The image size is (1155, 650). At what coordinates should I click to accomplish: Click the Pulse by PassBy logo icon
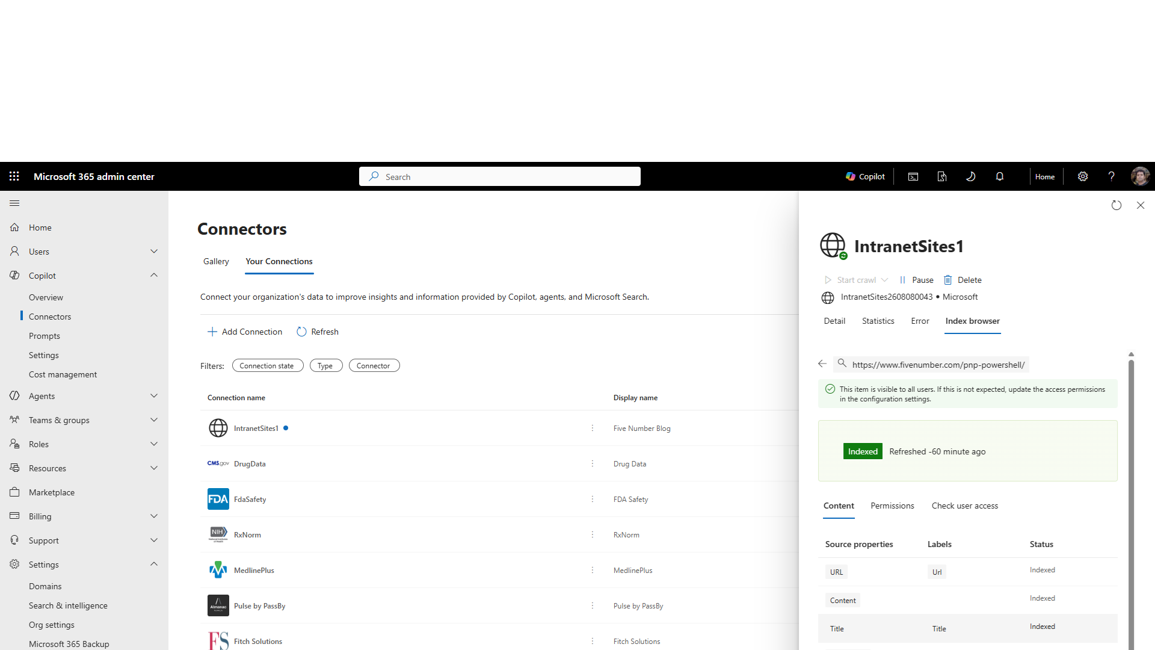pyautogui.click(x=218, y=605)
